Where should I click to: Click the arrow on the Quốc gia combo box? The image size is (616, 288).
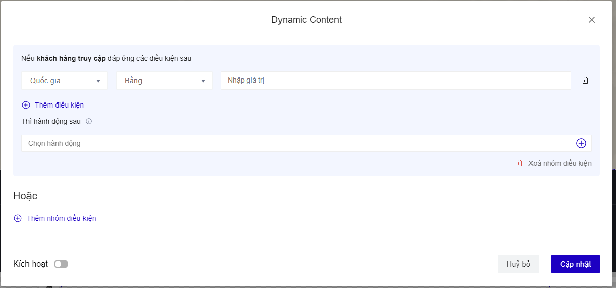(98, 81)
